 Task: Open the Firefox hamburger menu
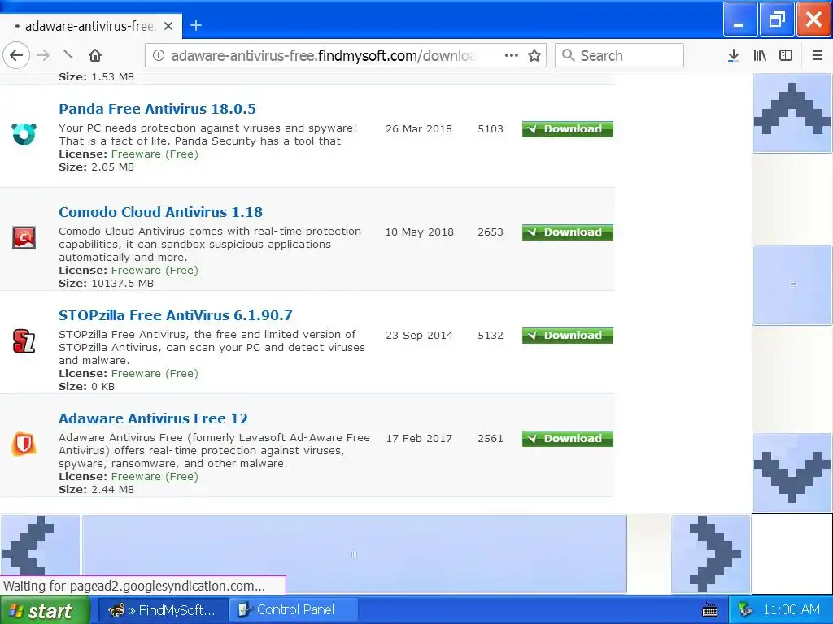pos(817,55)
